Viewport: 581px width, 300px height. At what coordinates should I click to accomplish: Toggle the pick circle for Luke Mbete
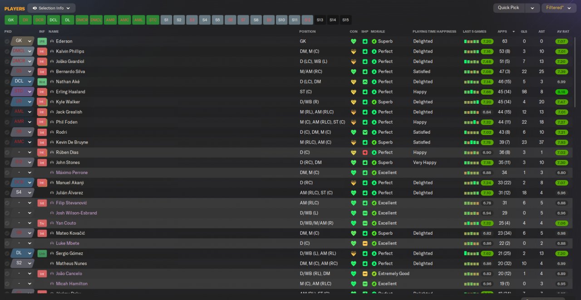pyautogui.click(x=7, y=243)
